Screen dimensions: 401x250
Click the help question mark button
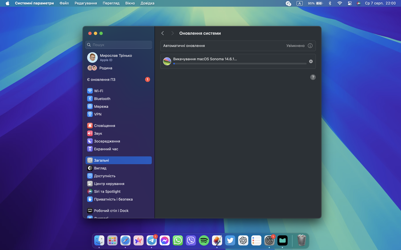pyautogui.click(x=313, y=77)
